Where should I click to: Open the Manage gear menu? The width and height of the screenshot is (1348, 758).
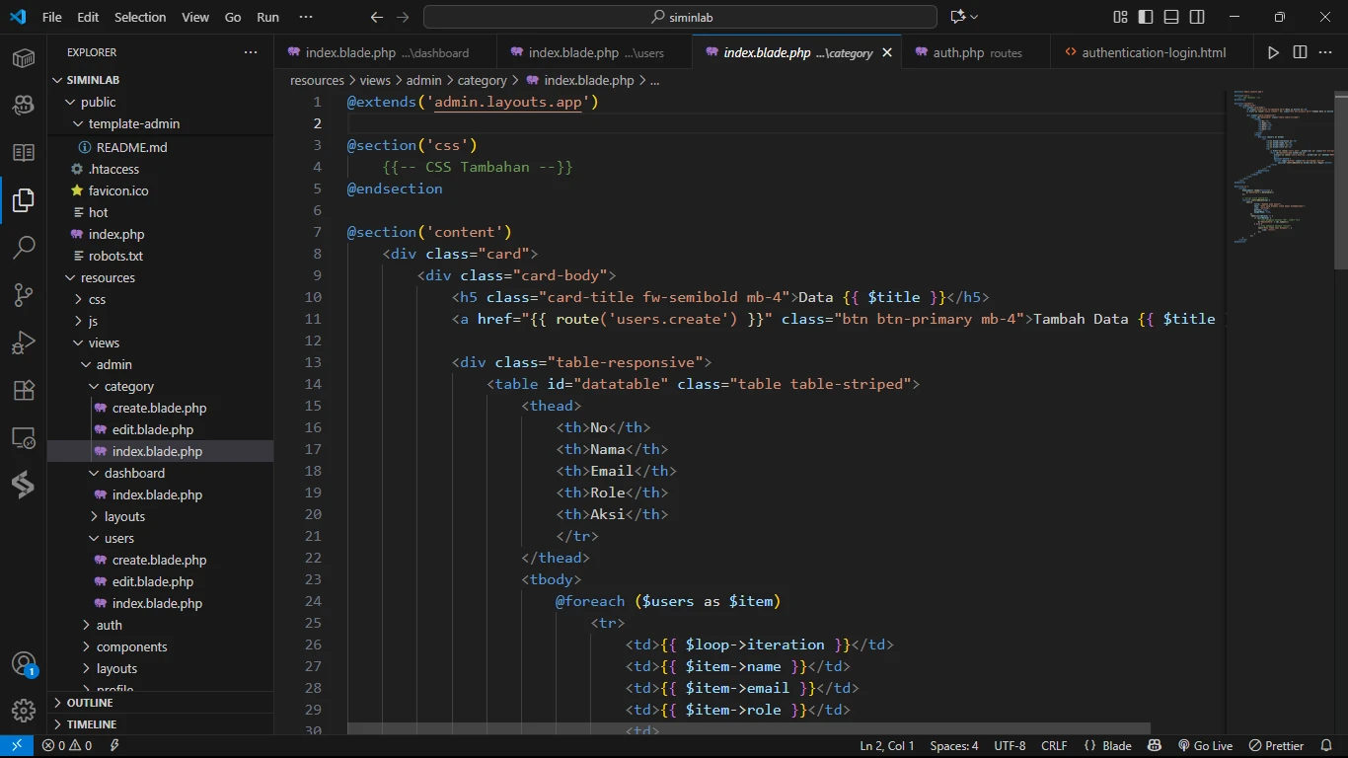point(24,710)
